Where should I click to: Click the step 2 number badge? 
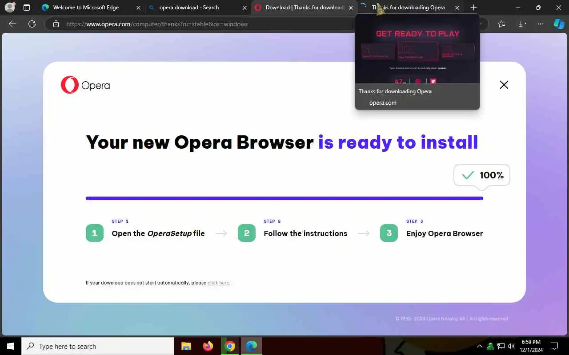click(x=247, y=233)
